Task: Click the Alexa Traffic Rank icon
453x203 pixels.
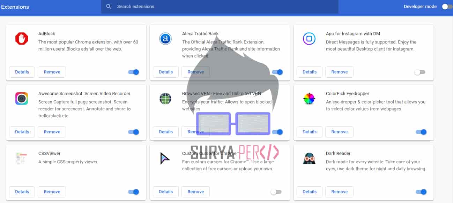Action: tap(165, 38)
